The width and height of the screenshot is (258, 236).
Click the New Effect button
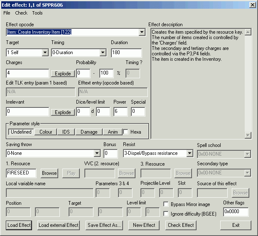[144, 225]
